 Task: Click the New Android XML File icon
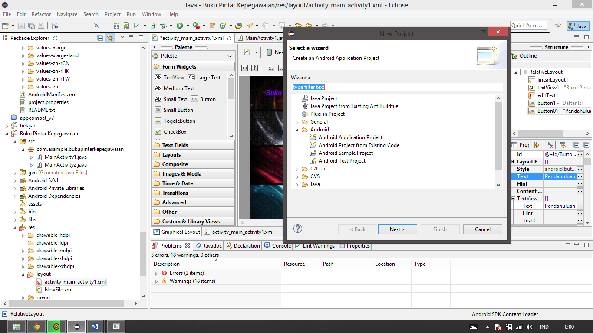(x=153, y=26)
